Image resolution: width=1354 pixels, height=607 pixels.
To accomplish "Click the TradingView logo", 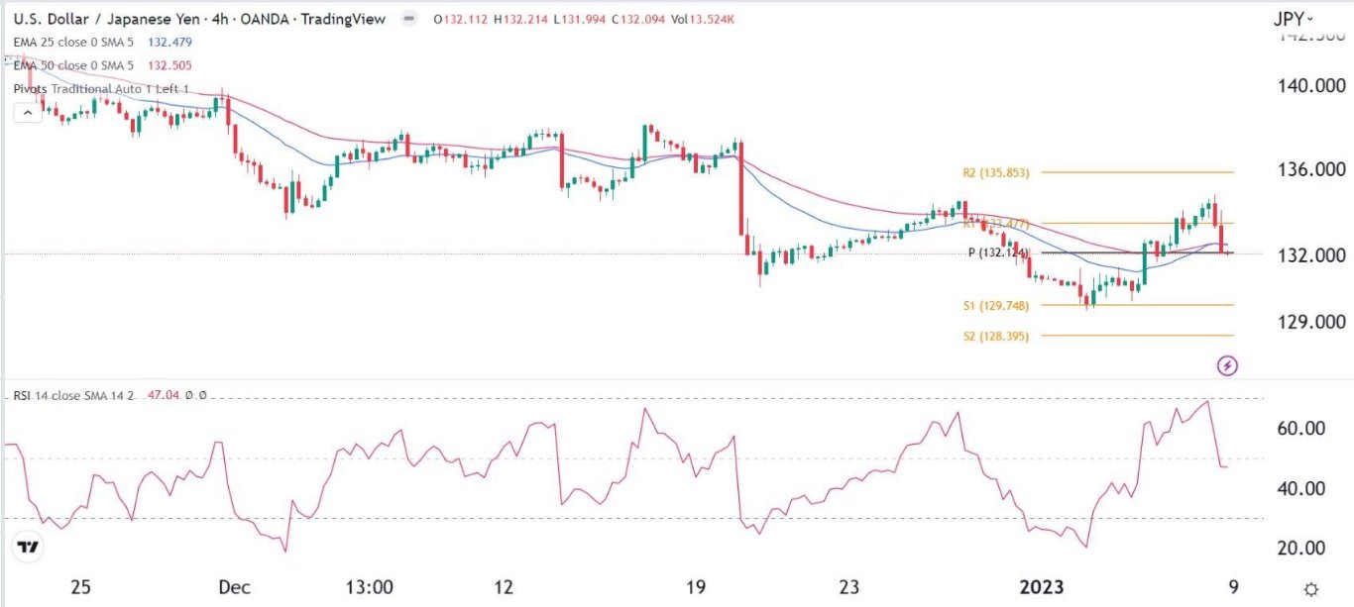I will tap(28, 548).
